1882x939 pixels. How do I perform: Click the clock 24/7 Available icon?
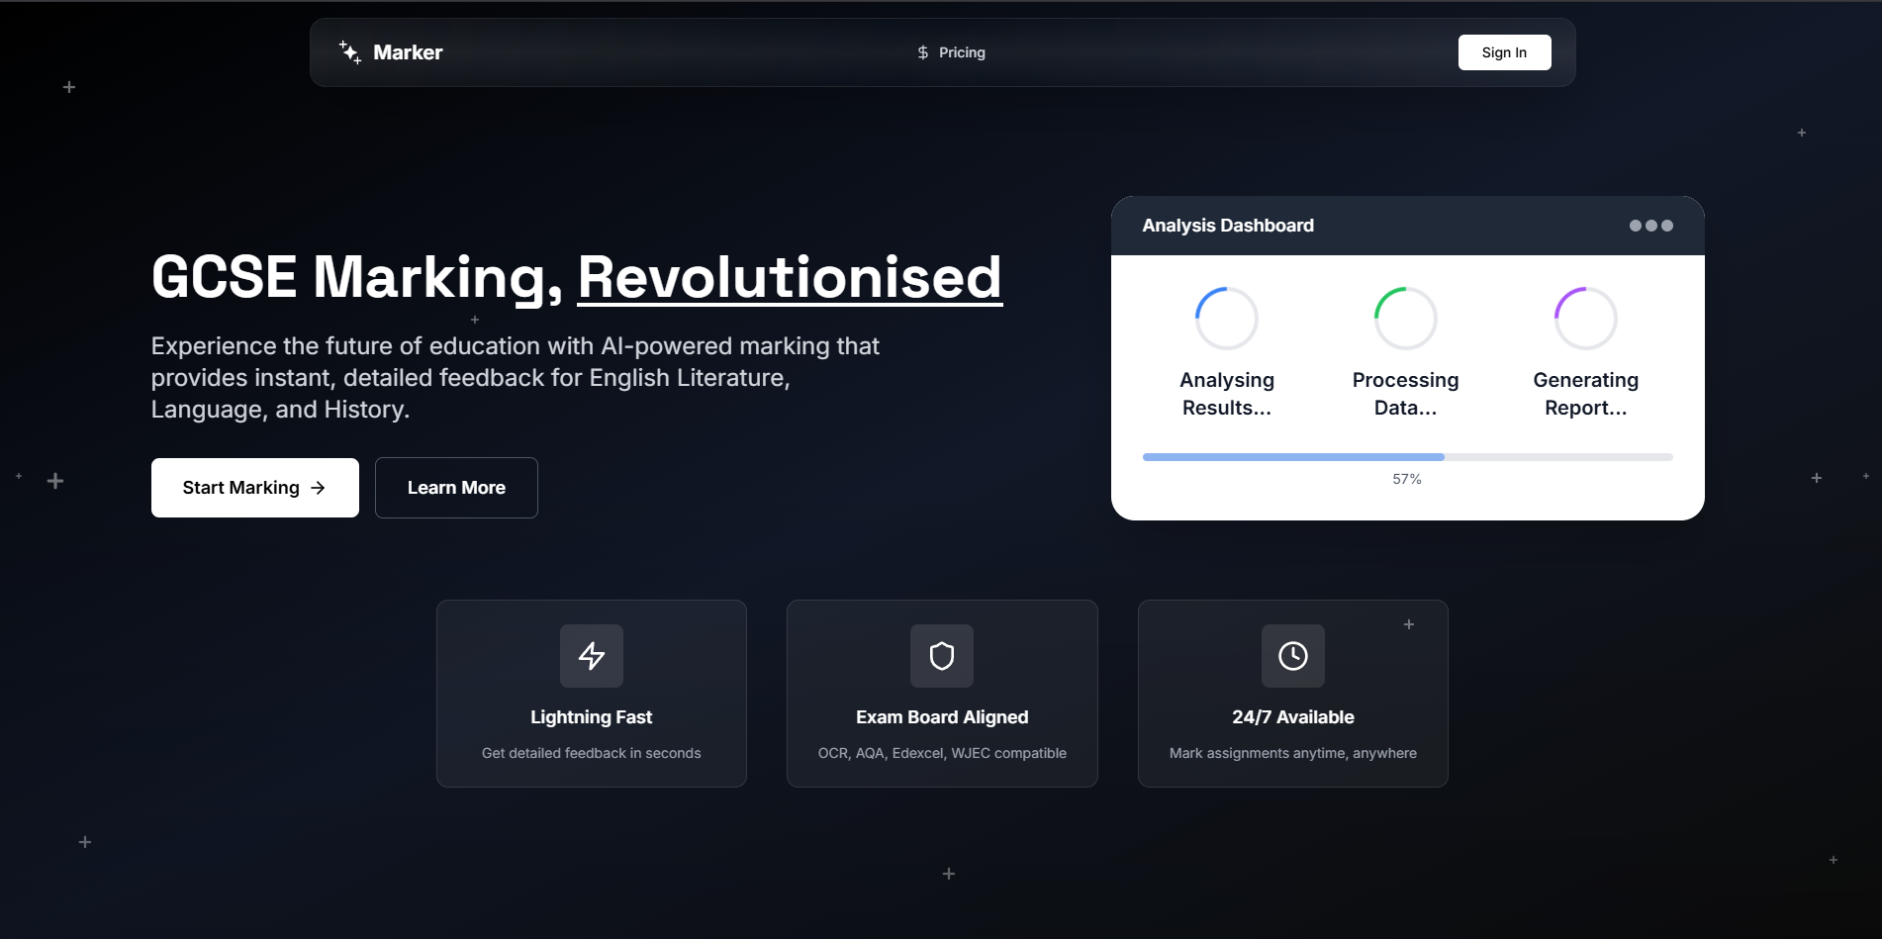(1292, 656)
